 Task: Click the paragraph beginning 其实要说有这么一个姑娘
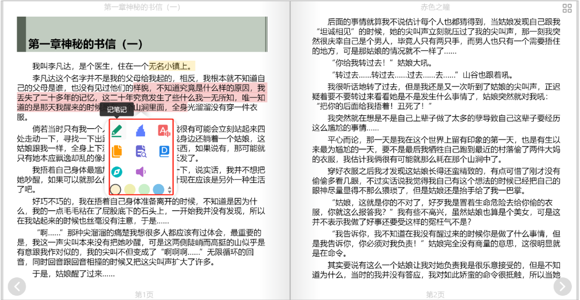tap(437, 270)
